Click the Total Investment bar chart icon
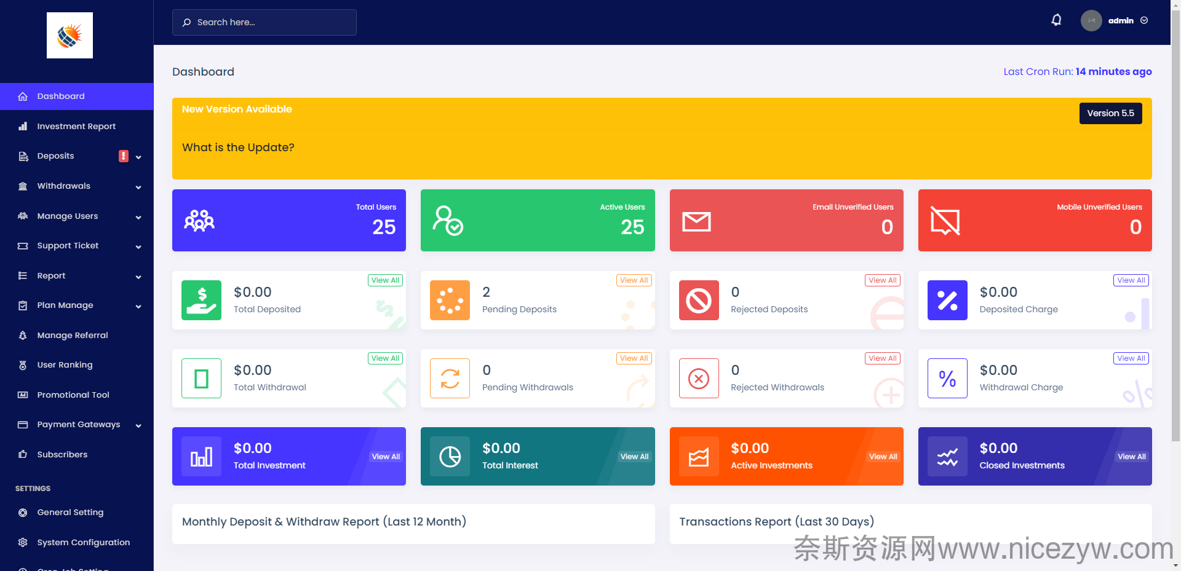 [x=201, y=456]
